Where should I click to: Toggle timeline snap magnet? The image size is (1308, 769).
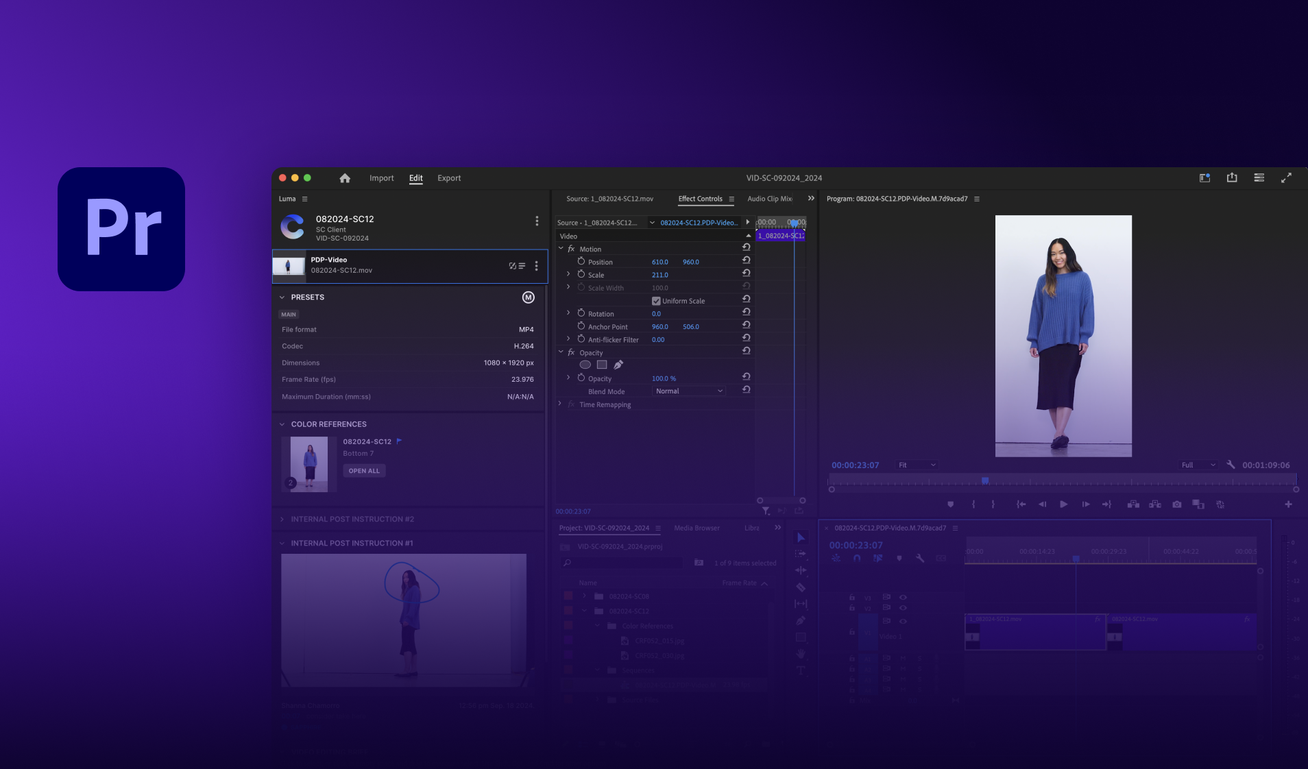pos(857,558)
